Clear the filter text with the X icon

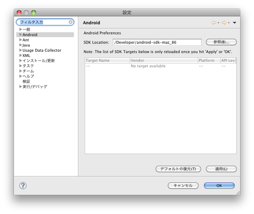tap(70, 22)
